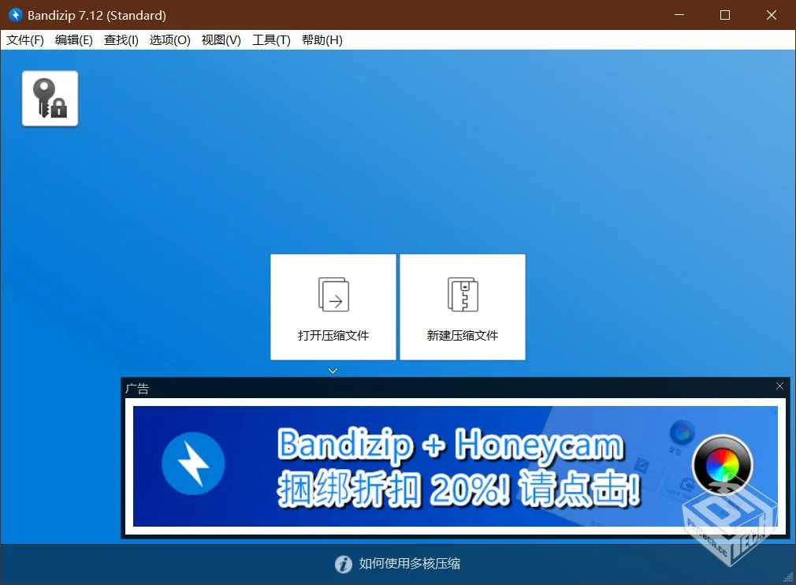Viewport: 796px width, 585px height.
Task: Open the 编辑(E) menu
Action: pos(74,40)
